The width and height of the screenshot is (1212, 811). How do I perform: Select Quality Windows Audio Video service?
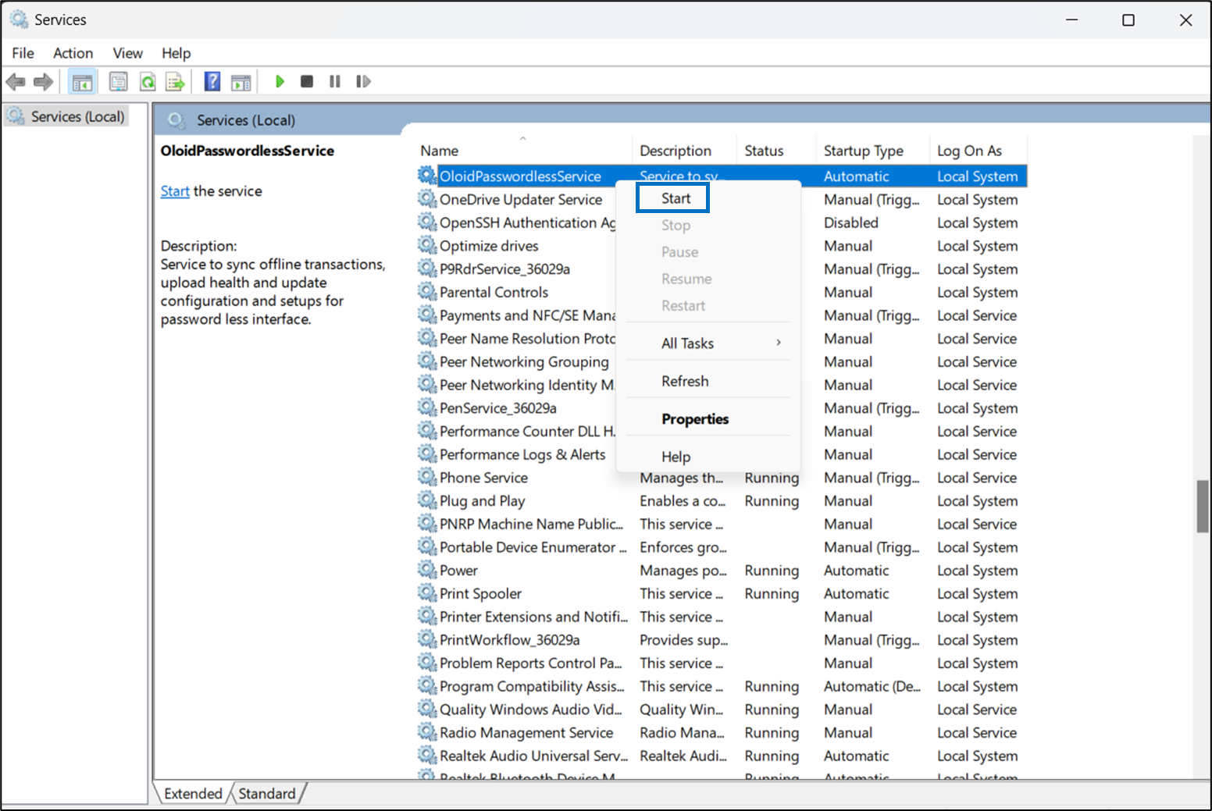[x=531, y=710]
